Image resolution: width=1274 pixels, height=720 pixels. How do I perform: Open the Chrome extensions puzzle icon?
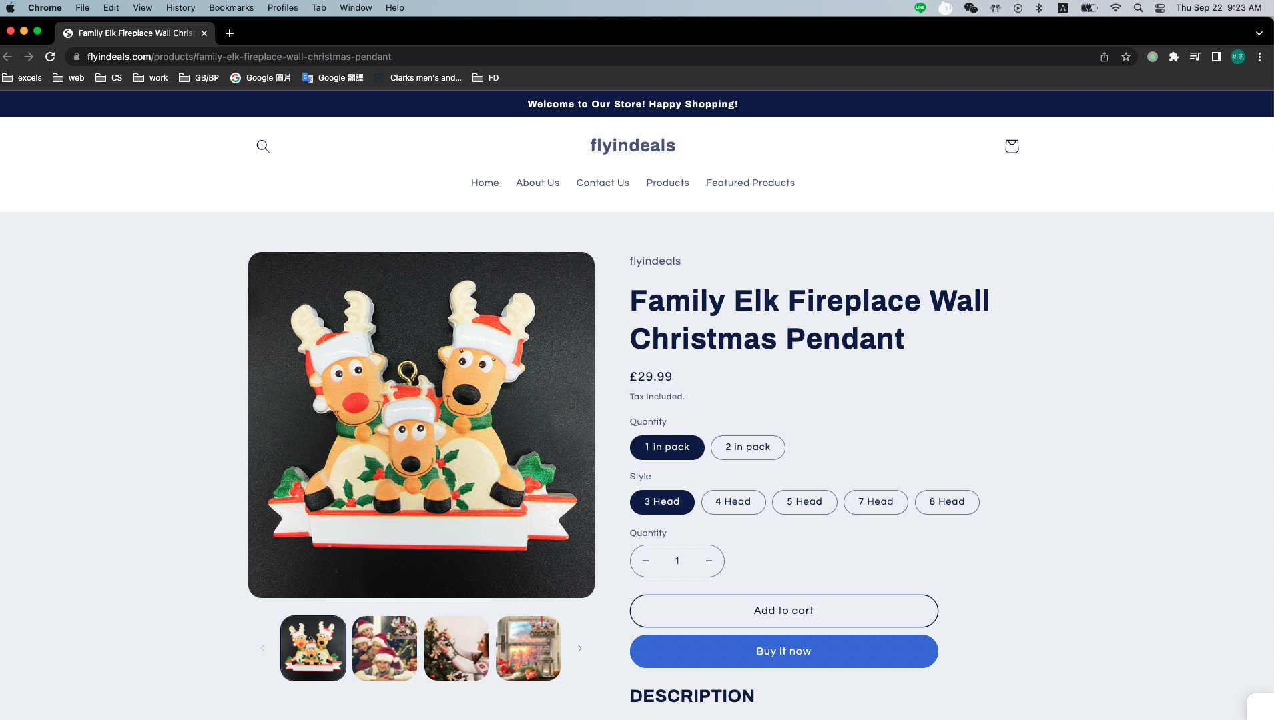coord(1174,57)
